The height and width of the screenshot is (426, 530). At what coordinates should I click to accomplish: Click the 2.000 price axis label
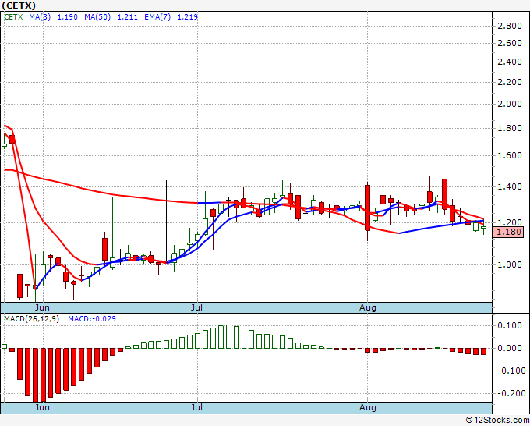click(510, 105)
